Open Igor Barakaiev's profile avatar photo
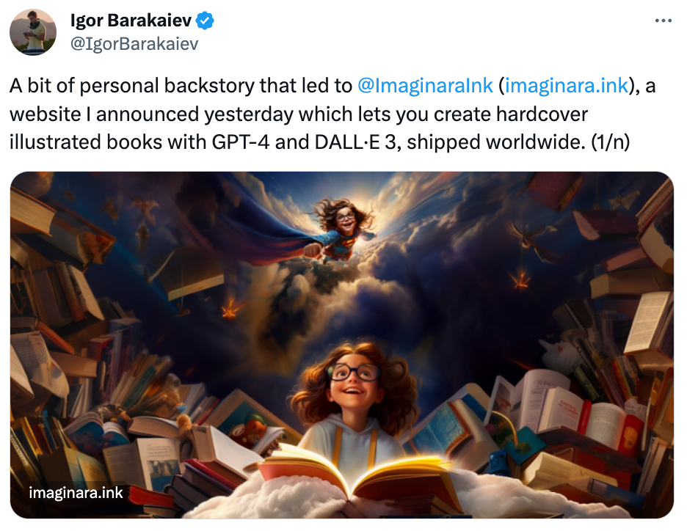 tap(33, 32)
